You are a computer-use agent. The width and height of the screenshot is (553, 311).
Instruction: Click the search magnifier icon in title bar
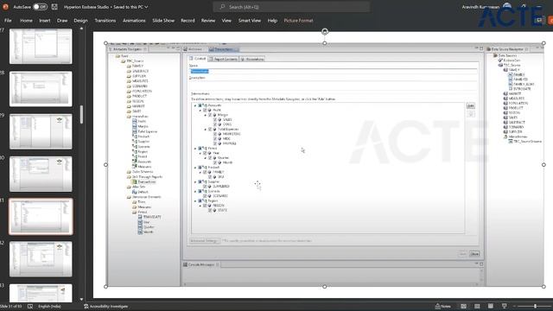(x=222, y=7)
